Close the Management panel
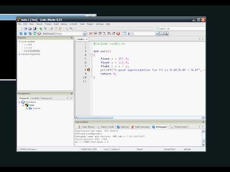This screenshot has width=230, height=172. coord(71,93)
